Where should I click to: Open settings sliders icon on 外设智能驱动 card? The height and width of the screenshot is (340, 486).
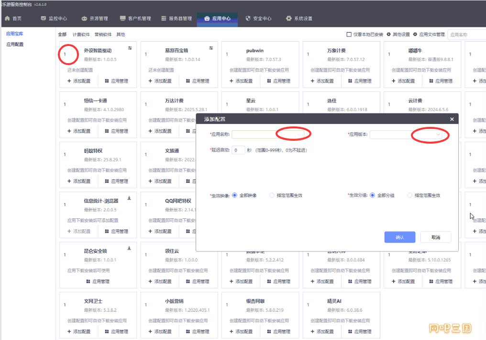[130, 48]
